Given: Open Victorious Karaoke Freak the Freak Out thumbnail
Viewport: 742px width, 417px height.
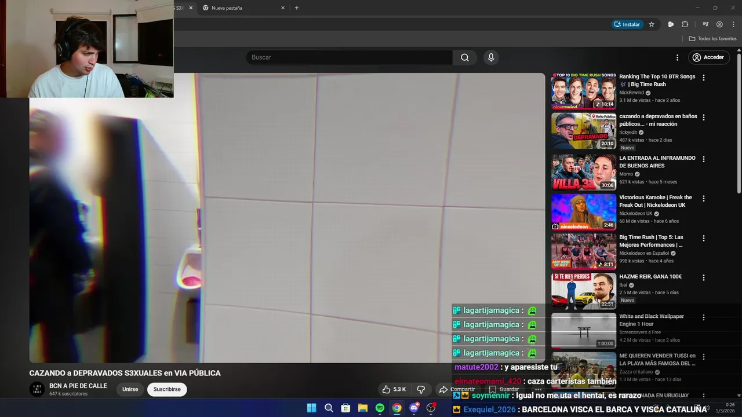Looking at the screenshot, I should click(x=584, y=212).
